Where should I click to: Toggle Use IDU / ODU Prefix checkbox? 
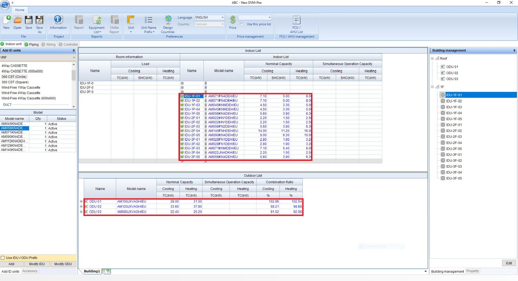point(3,258)
